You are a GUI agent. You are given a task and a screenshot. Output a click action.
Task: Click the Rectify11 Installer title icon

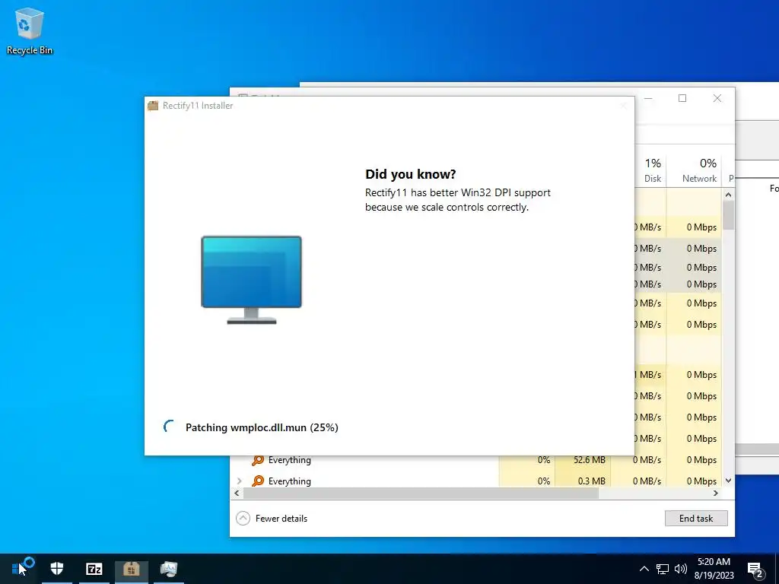pyautogui.click(x=153, y=105)
